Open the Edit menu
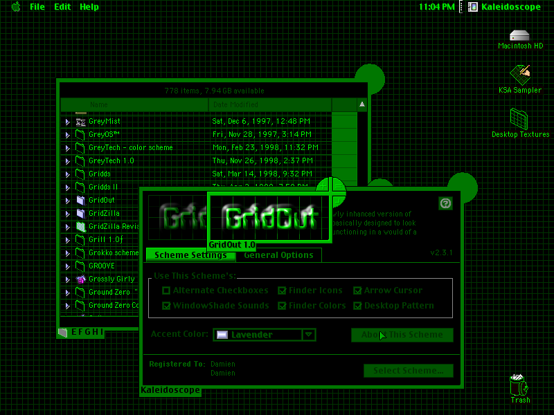Screen dimensions: 554x415 pyautogui.click(x=62, y=7)
